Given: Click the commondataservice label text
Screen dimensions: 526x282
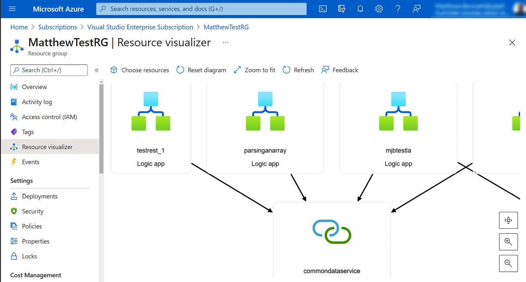Looking at the screenshot, I should 332,271.
